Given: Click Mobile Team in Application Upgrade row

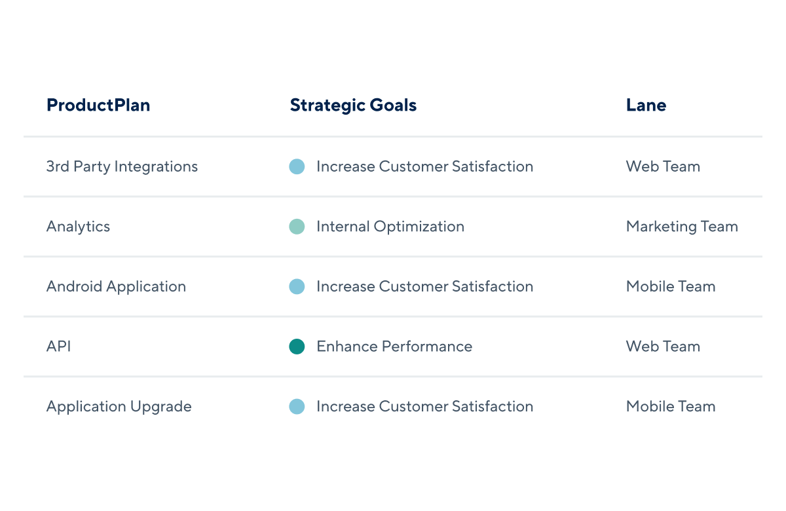Looking at the screenshot, I should pos(671,407).
